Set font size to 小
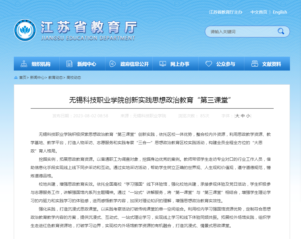301x239 pixels. (248, 116)
